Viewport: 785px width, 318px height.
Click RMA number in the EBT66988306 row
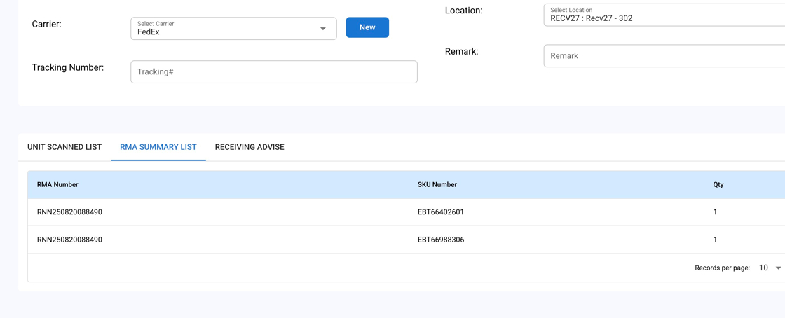69,240
